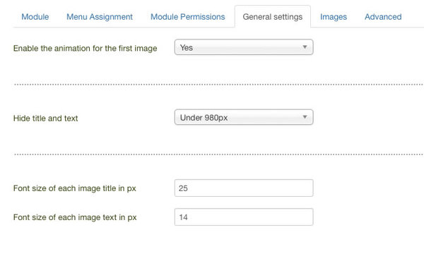Switch to the Module tab
The height and width of the screenshot is (256, 424).
35,17
